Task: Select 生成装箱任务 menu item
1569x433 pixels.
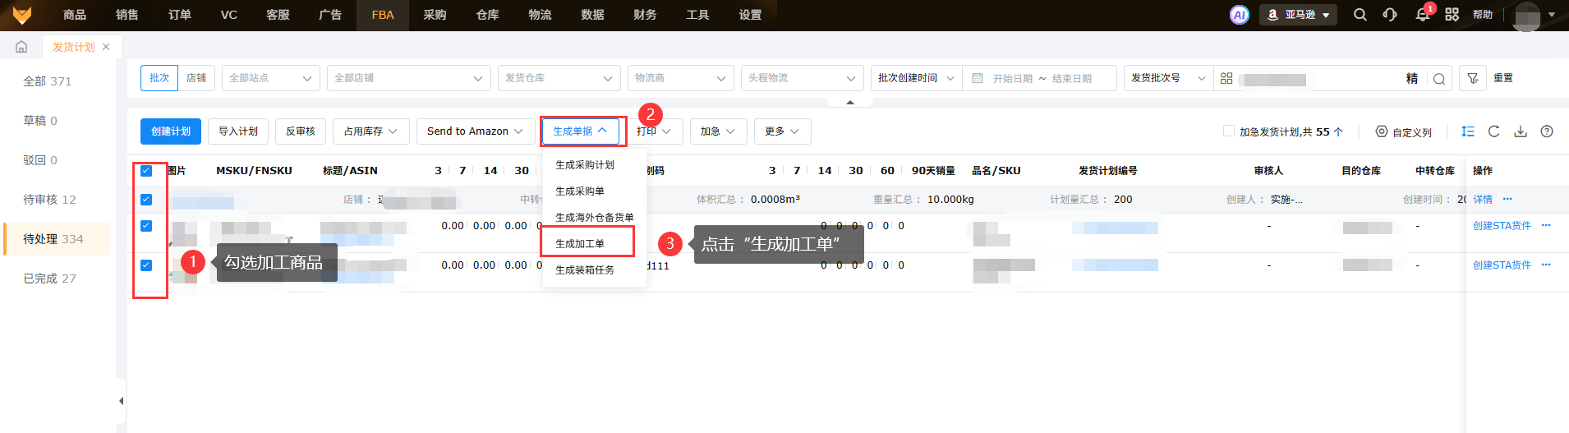Action: click(585, 270)
